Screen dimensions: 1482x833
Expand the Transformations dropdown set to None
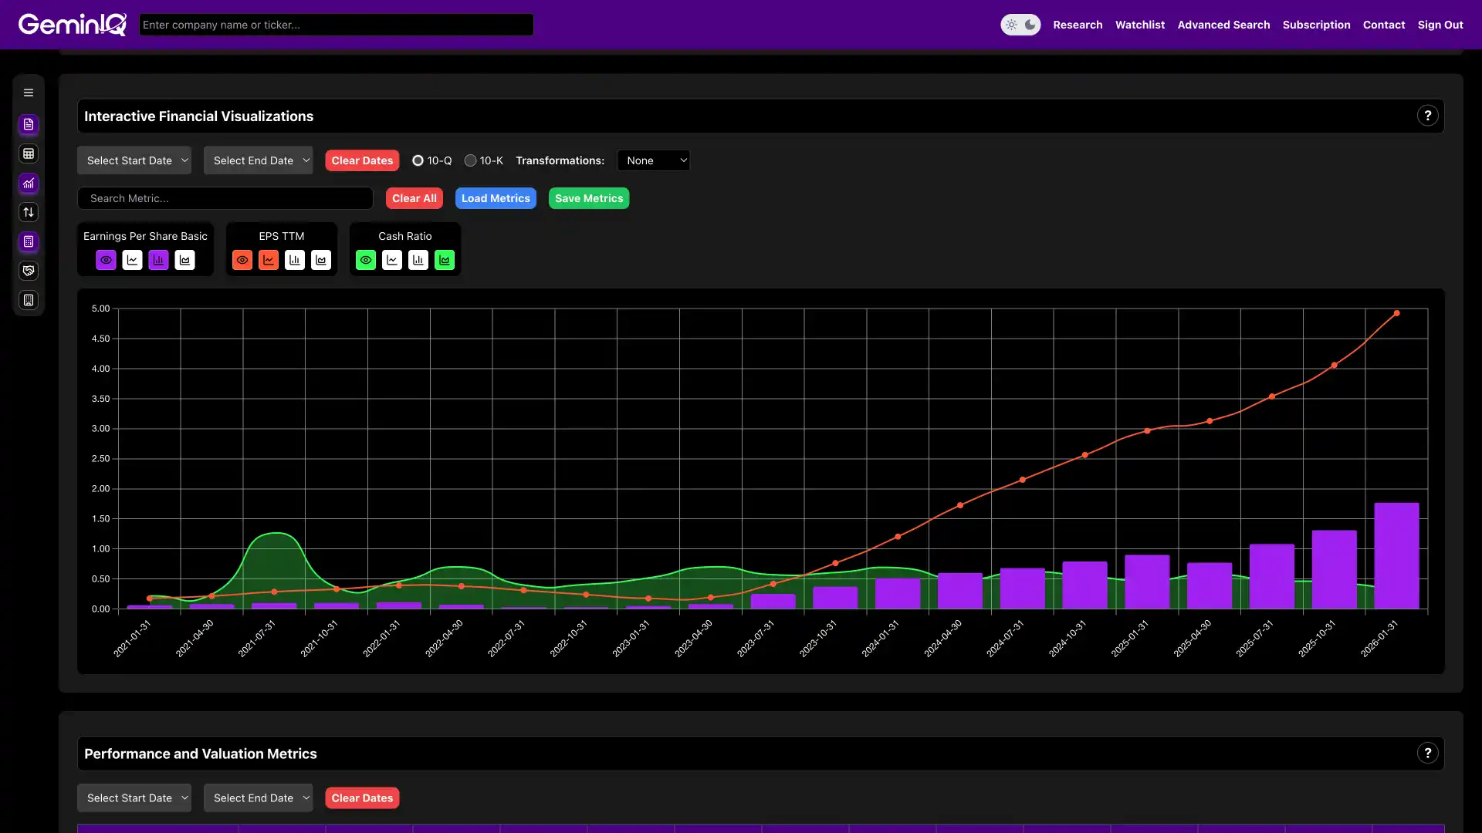tap(654, 160)
